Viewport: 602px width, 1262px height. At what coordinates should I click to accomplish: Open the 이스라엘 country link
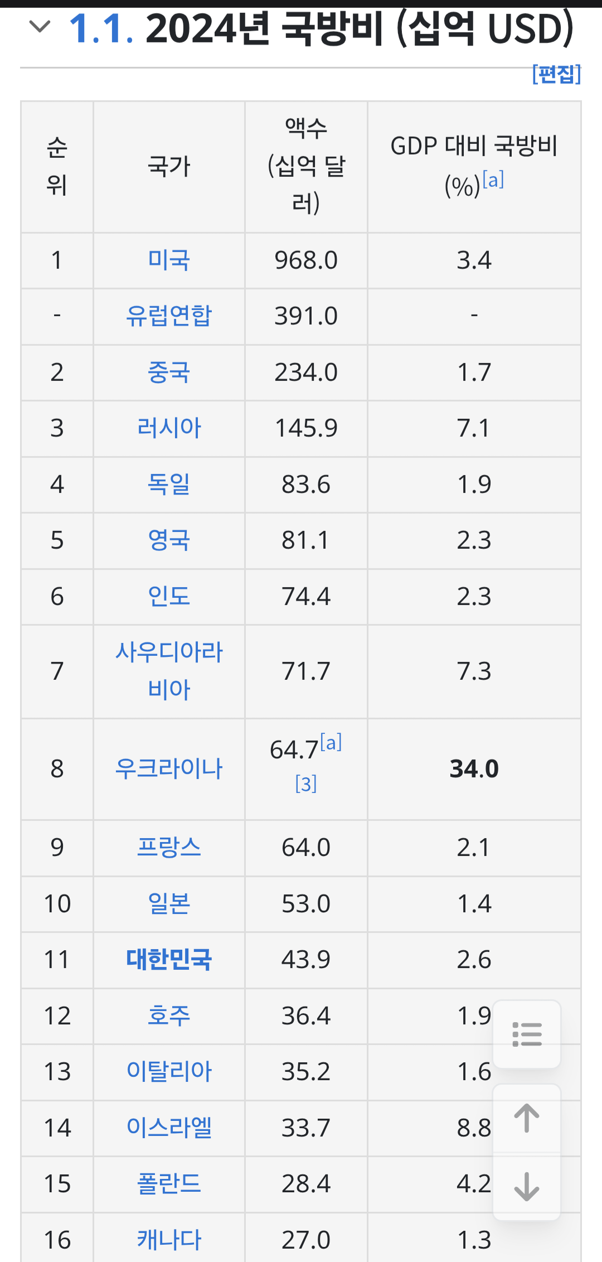(169, 1128)
